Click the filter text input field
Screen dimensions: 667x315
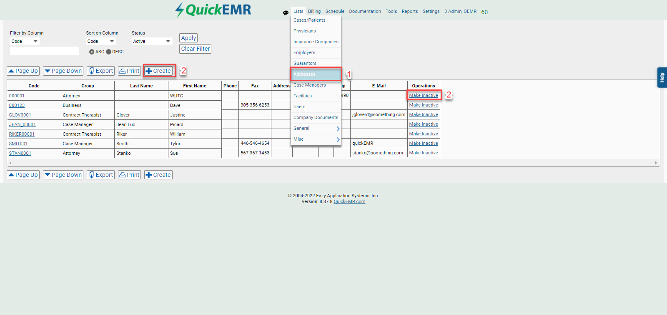click(45, 51)
